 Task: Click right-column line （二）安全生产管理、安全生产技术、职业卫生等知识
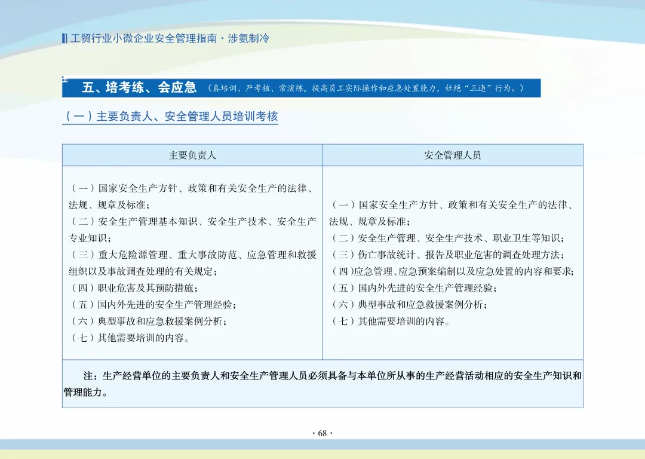(447, 238)
